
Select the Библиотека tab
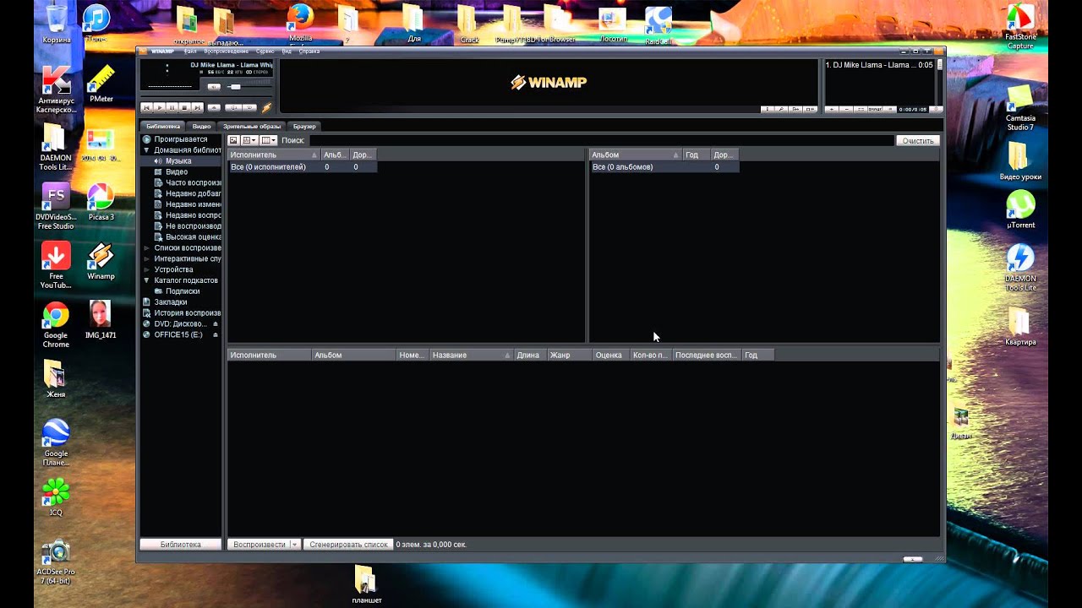tap(163, 126)
